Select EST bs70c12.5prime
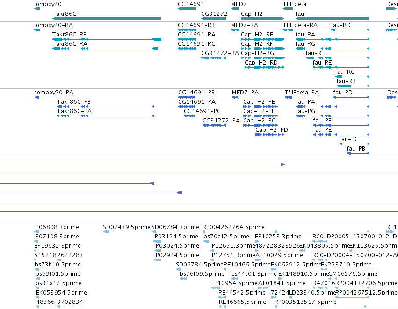The image size is (398, 309). click(x=206, y=241)
